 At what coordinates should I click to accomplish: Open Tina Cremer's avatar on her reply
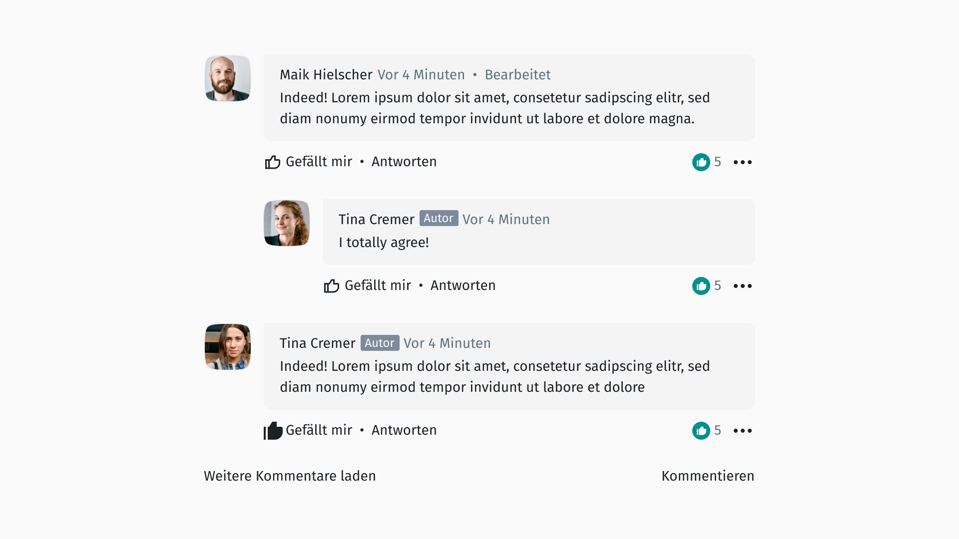[286, 223]
